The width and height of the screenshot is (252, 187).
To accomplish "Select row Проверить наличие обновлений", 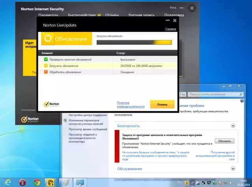I will click(108, 59).
